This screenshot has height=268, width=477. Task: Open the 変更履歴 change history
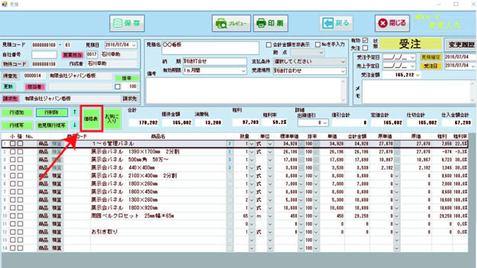pyautogui.click(x=461, y=45)
